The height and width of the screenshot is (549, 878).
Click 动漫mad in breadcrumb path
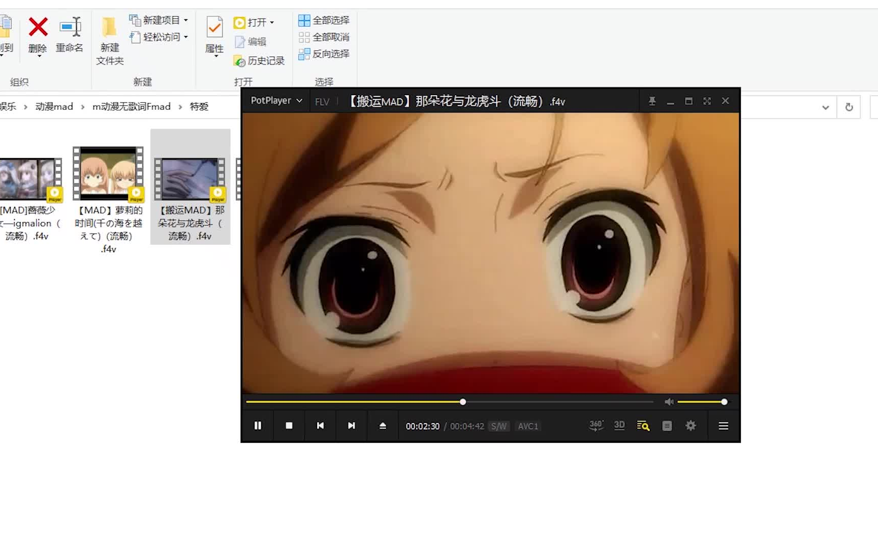(54, 107)
